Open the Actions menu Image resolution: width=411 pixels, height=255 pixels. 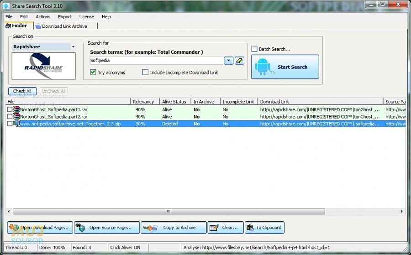[43, 17]
